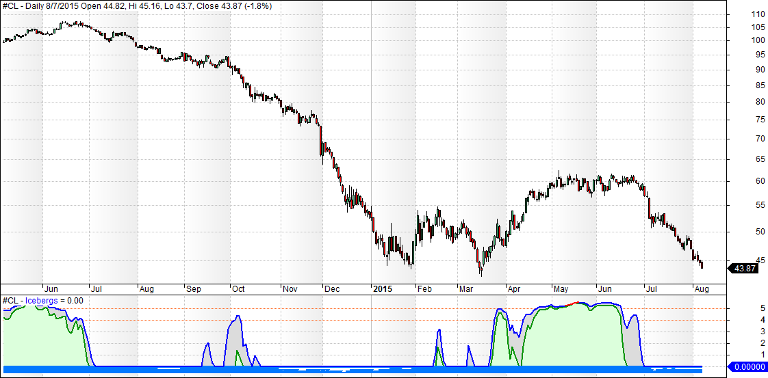Click the divider between price and Icebergs panes
768x378 pixels.
[x=363, y=295]
